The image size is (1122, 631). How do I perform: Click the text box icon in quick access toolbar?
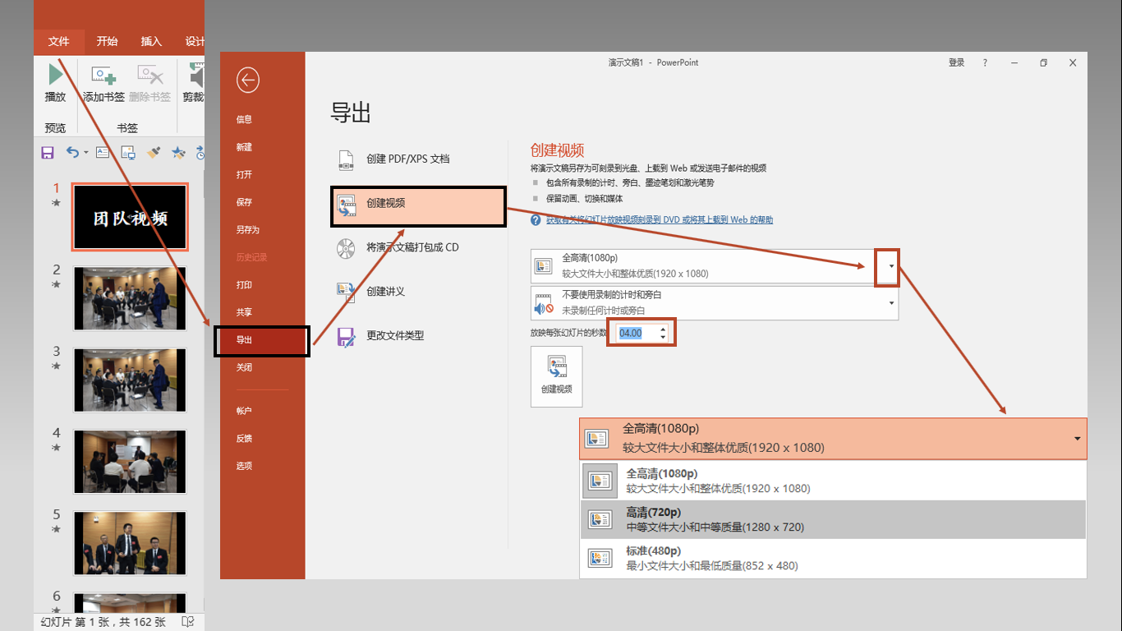coord(103,152)
